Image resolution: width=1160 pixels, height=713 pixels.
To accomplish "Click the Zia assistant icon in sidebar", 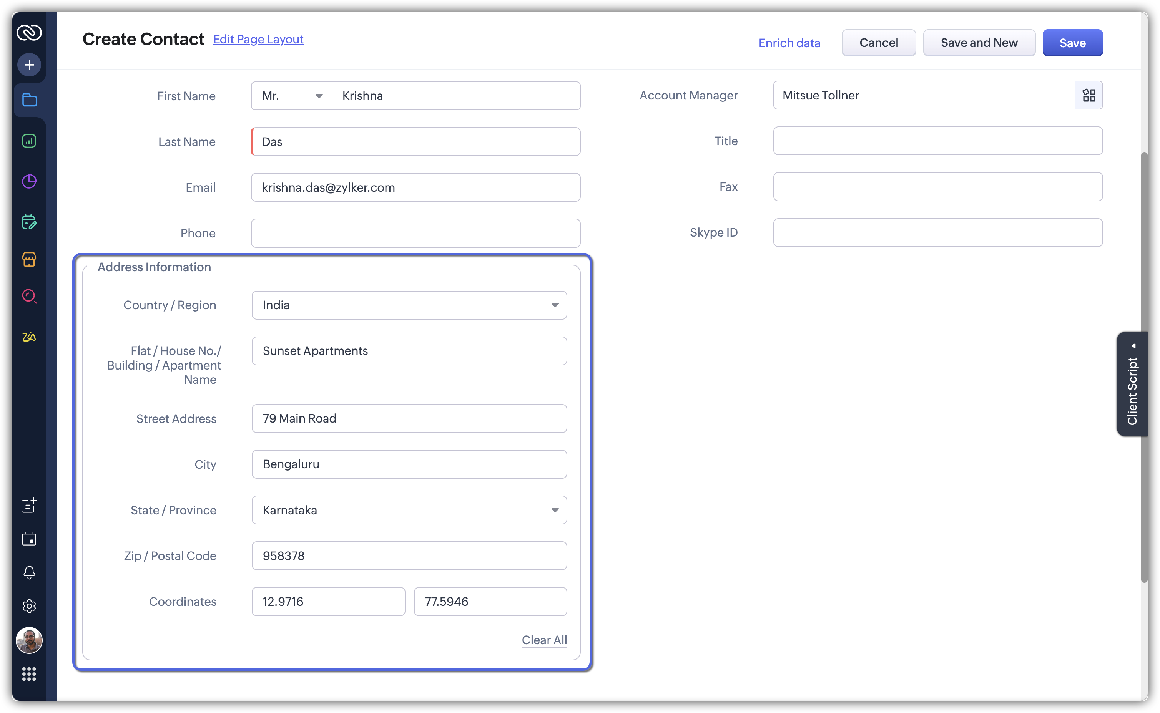I will [29, 337].
